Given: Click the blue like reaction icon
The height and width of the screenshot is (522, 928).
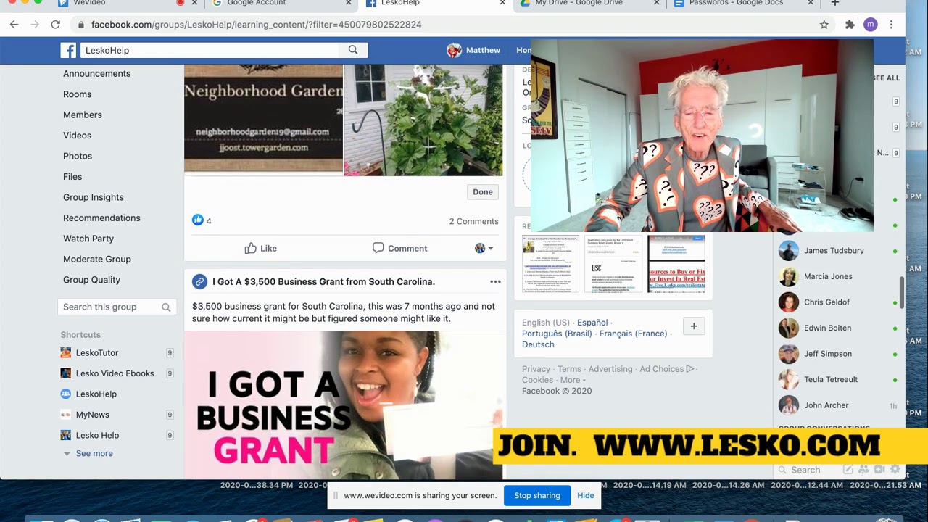Looking at the screenshot, I should pos(198,220).
